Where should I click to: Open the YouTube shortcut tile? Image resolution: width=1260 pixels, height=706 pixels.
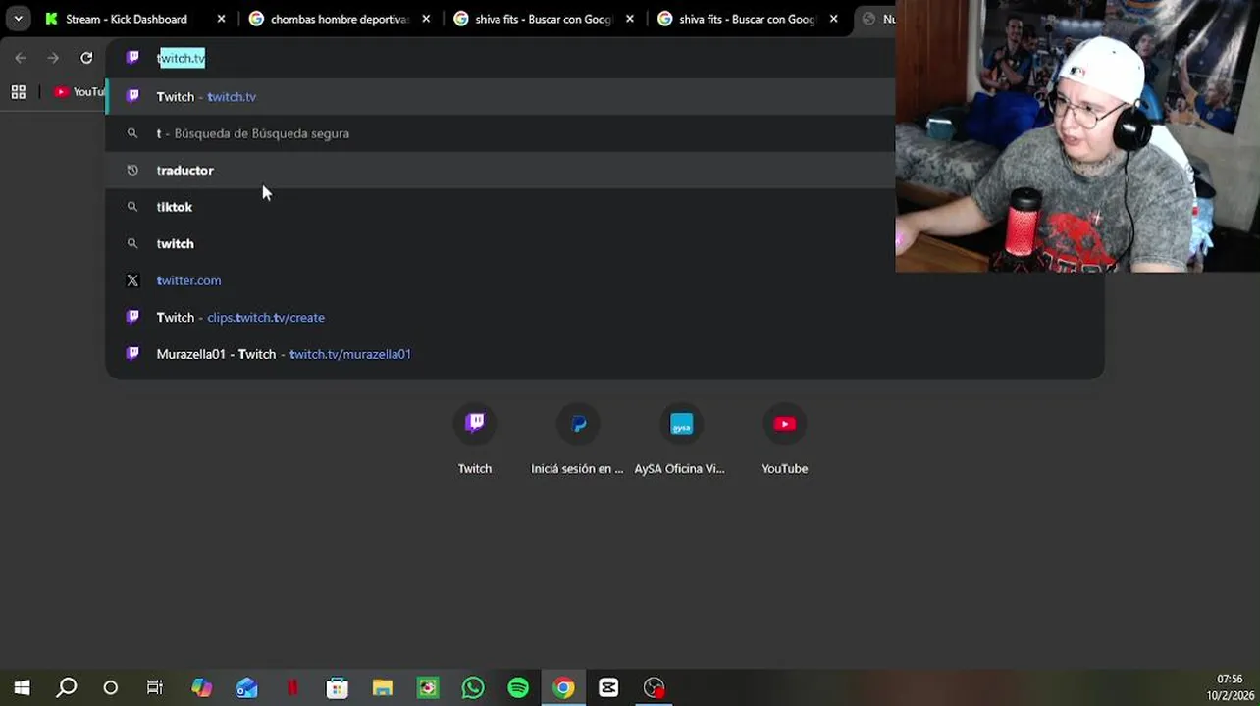point(784,439)
